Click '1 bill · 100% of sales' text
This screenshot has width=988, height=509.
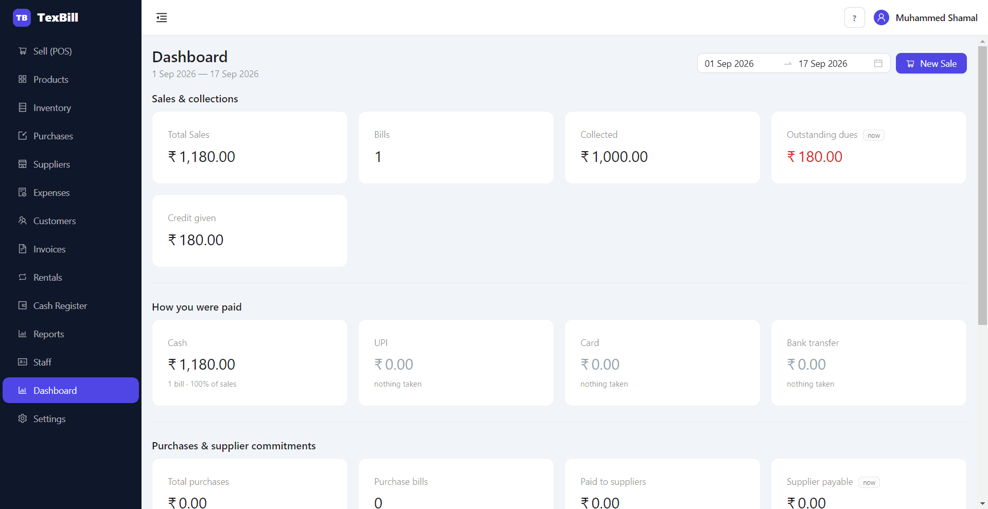click(202, 384)
